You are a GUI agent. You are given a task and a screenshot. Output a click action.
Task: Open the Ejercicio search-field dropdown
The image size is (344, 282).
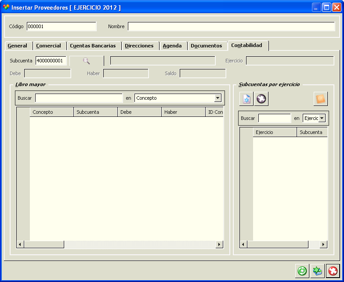[322, 118]
